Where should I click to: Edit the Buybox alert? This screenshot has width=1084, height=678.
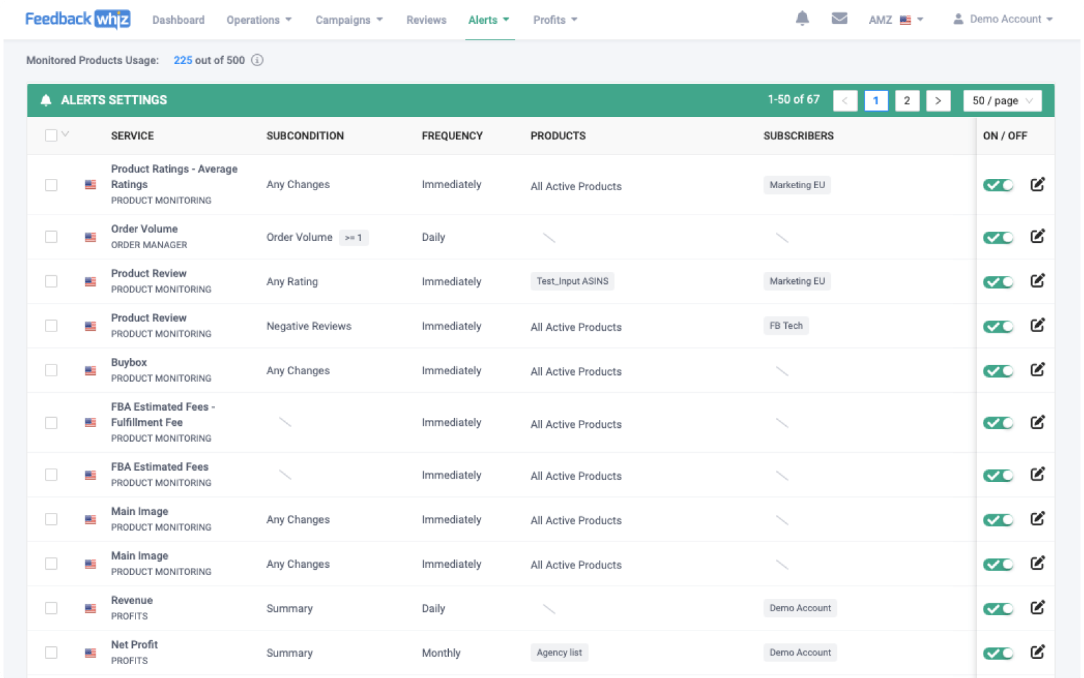[1038, 370]
